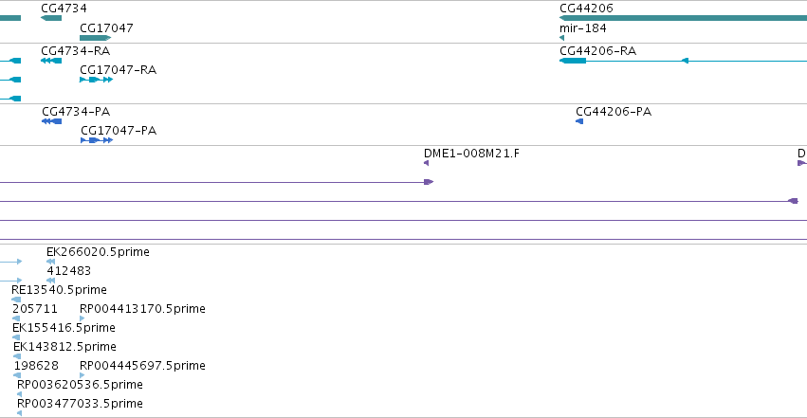Click the CG4734 gene arrow glyph
The height and width of the screenshot is (418, 807).
coord(51,18)
